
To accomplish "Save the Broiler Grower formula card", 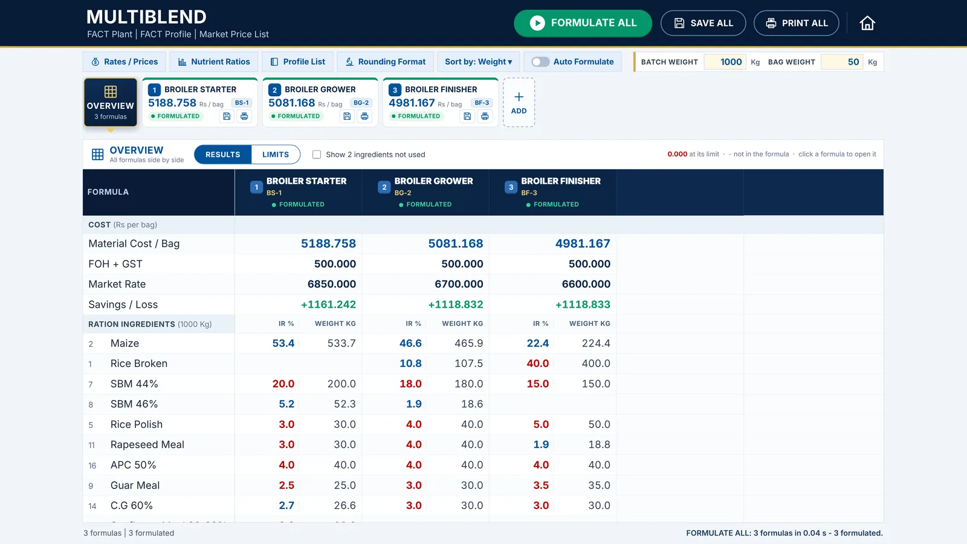I will click(x=347, y=116).
